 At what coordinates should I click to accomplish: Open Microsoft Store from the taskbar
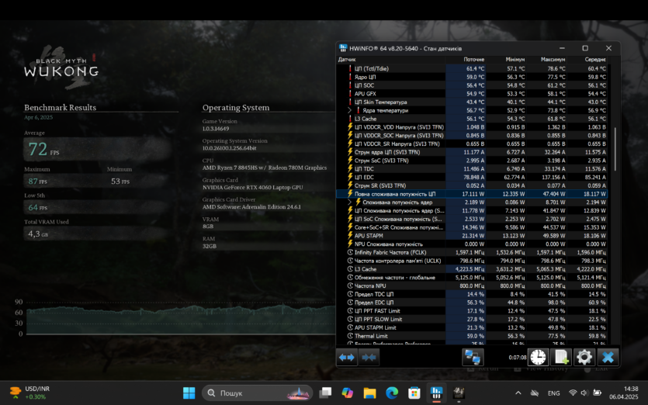coord(414,393)
